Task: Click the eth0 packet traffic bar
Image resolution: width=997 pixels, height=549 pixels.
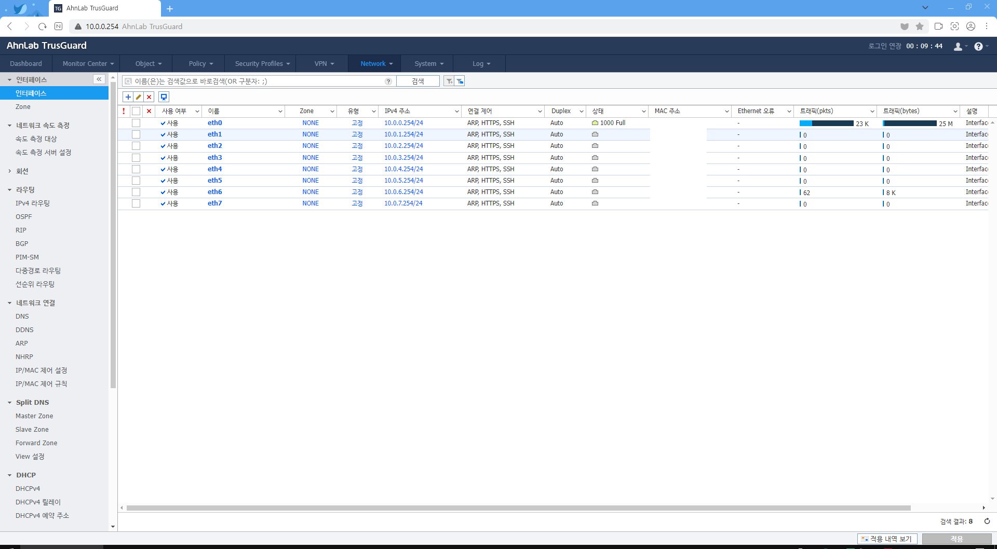Action: coord(827,123)
